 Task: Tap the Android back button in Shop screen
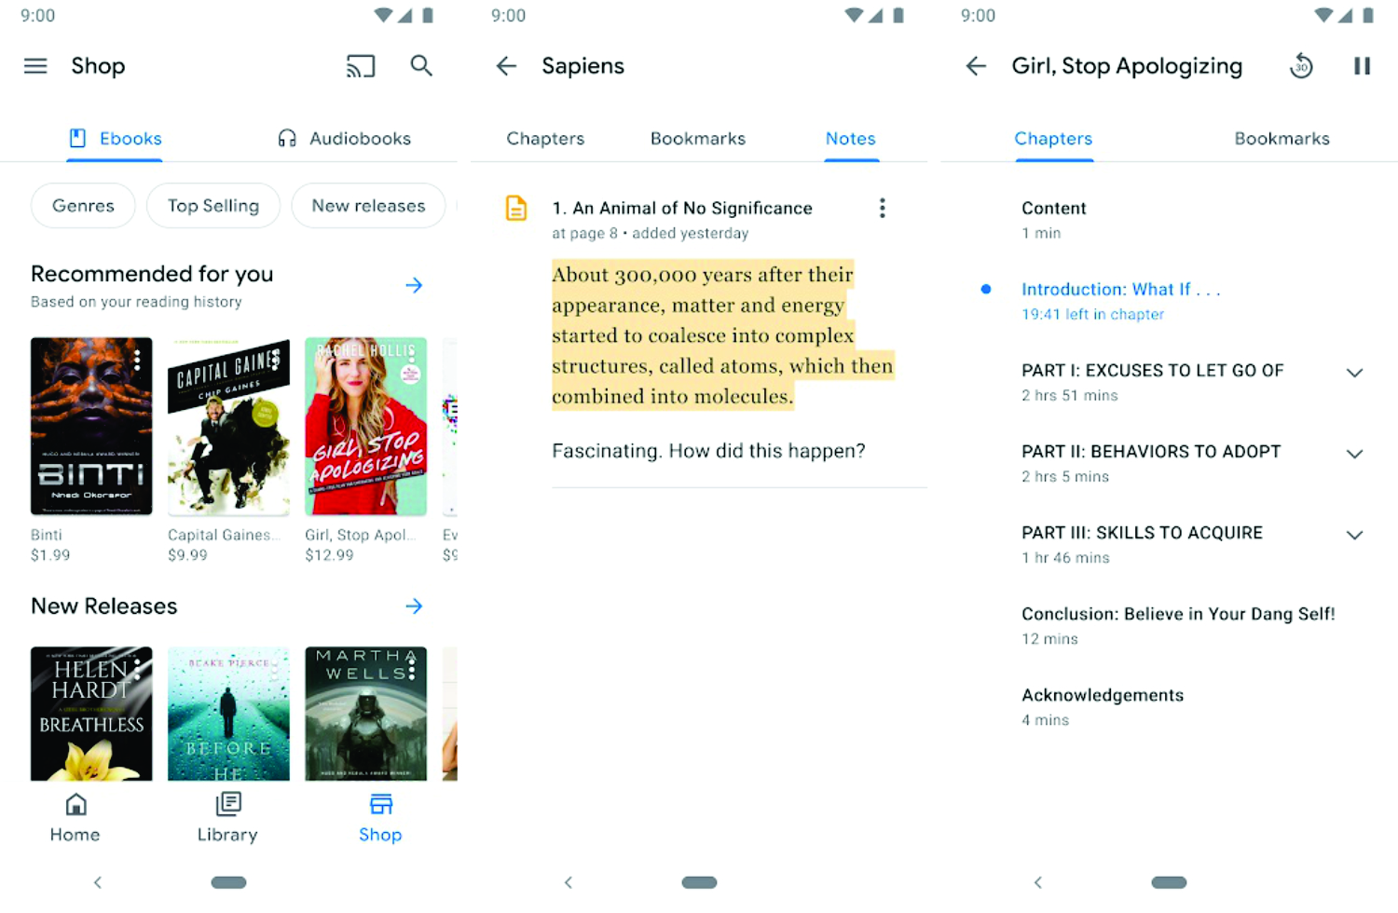[x=98, y=882]
